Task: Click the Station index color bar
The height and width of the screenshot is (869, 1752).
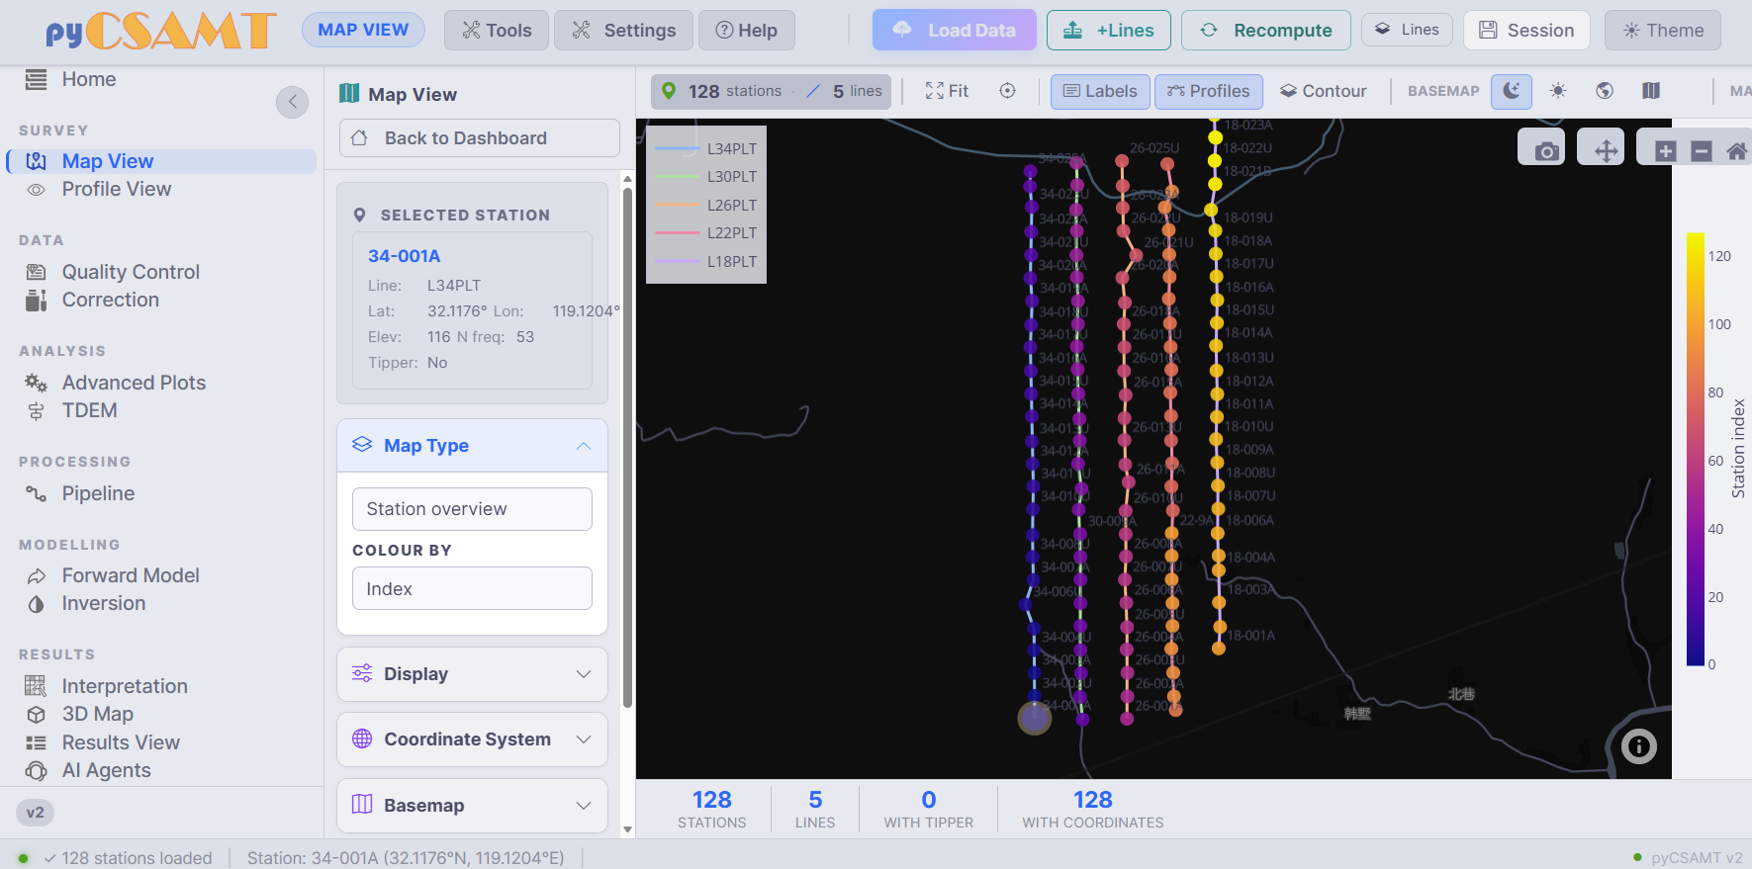Action: pos(1696,449)
